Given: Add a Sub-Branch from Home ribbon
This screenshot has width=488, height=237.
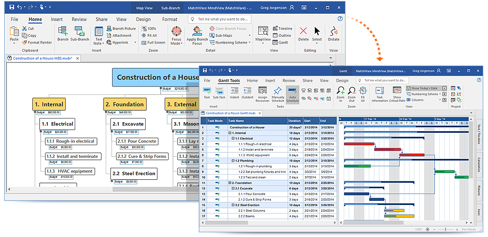Looking at the screenshot, I should click(x=80, y=34).
